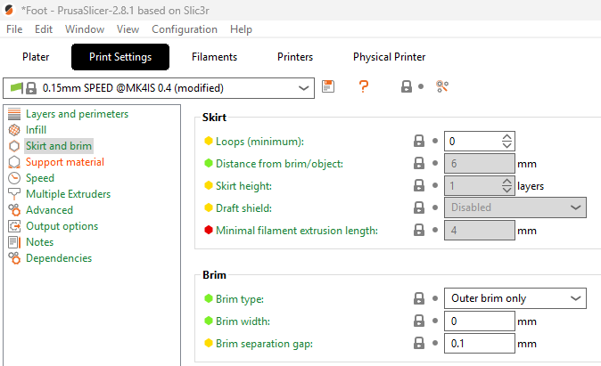Decrease Loops minimum with down arrow
Viewport: 601px width, 366px height.
click(x=506, y=145)
